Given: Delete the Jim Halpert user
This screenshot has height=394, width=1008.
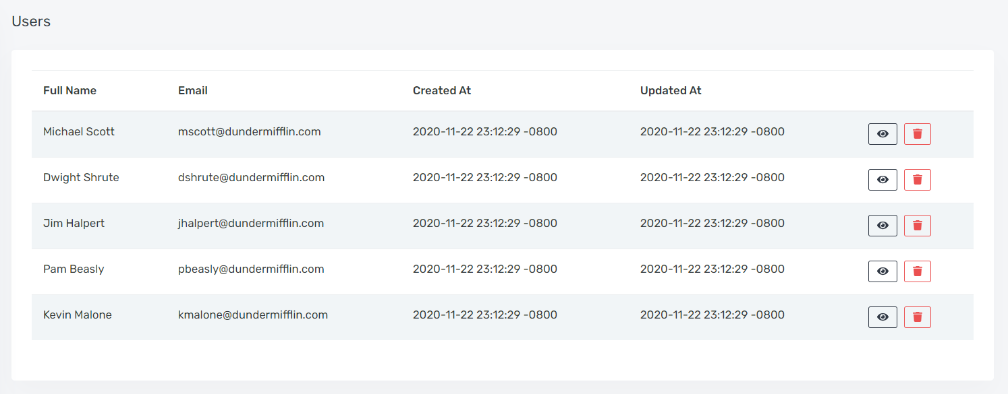Looking at the screenshot, I should 918,226.
